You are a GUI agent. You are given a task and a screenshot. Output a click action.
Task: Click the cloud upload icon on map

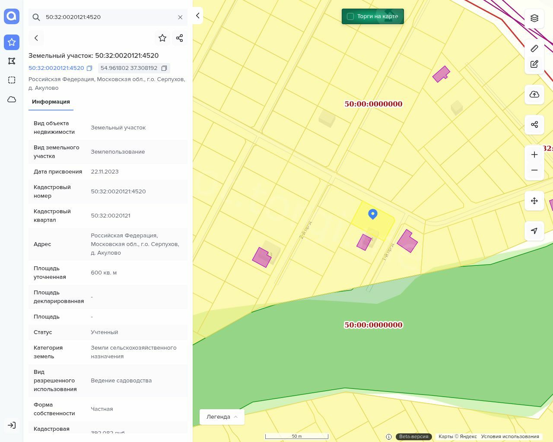[x=534, y=95]
